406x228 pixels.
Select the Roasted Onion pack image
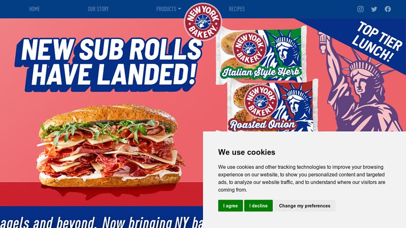click(273, 106)
